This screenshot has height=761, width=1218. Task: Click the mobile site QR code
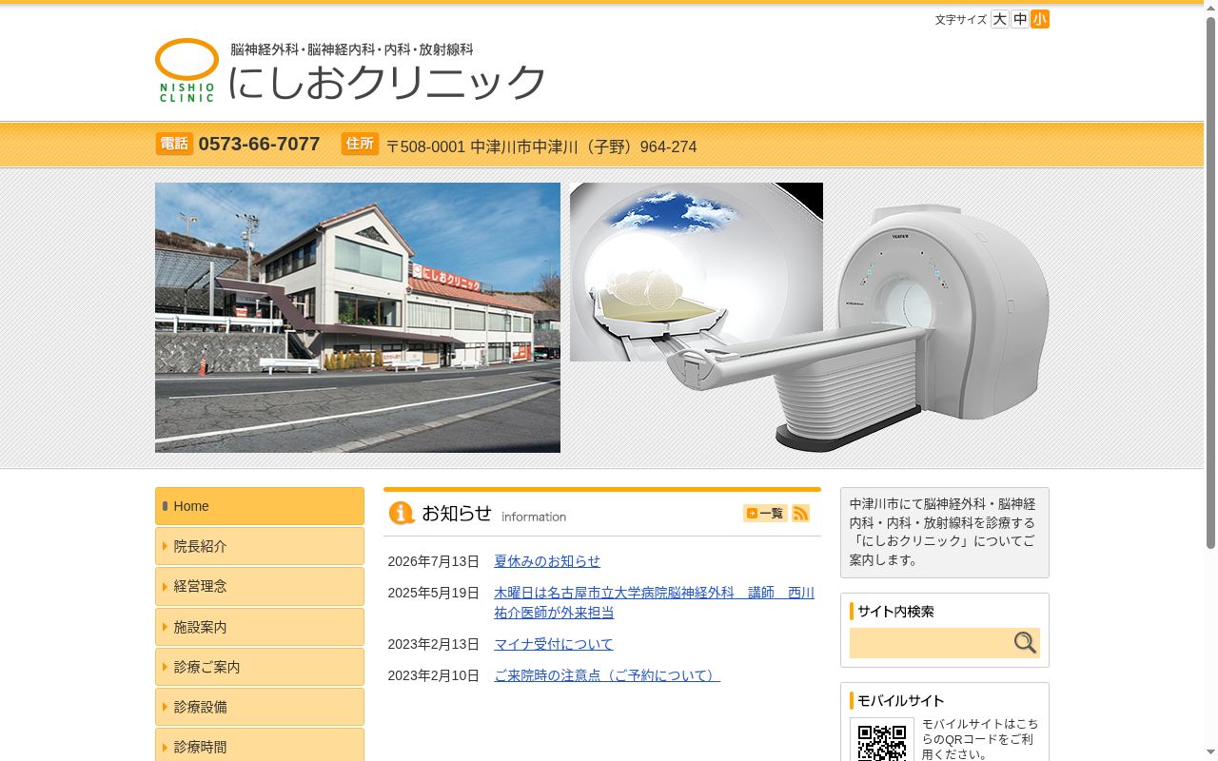(x=882, y=742)
